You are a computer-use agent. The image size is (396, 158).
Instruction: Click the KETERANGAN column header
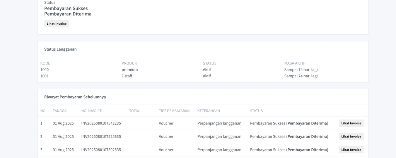pos(208,111)
